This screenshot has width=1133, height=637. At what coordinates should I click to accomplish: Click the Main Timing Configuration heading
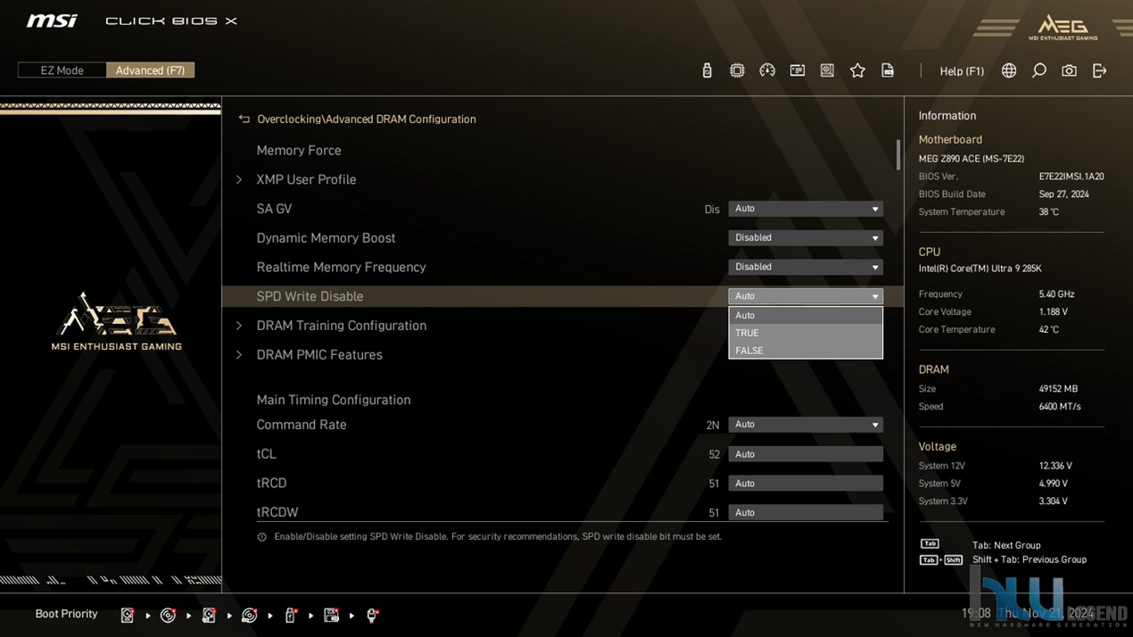point(334,400)
